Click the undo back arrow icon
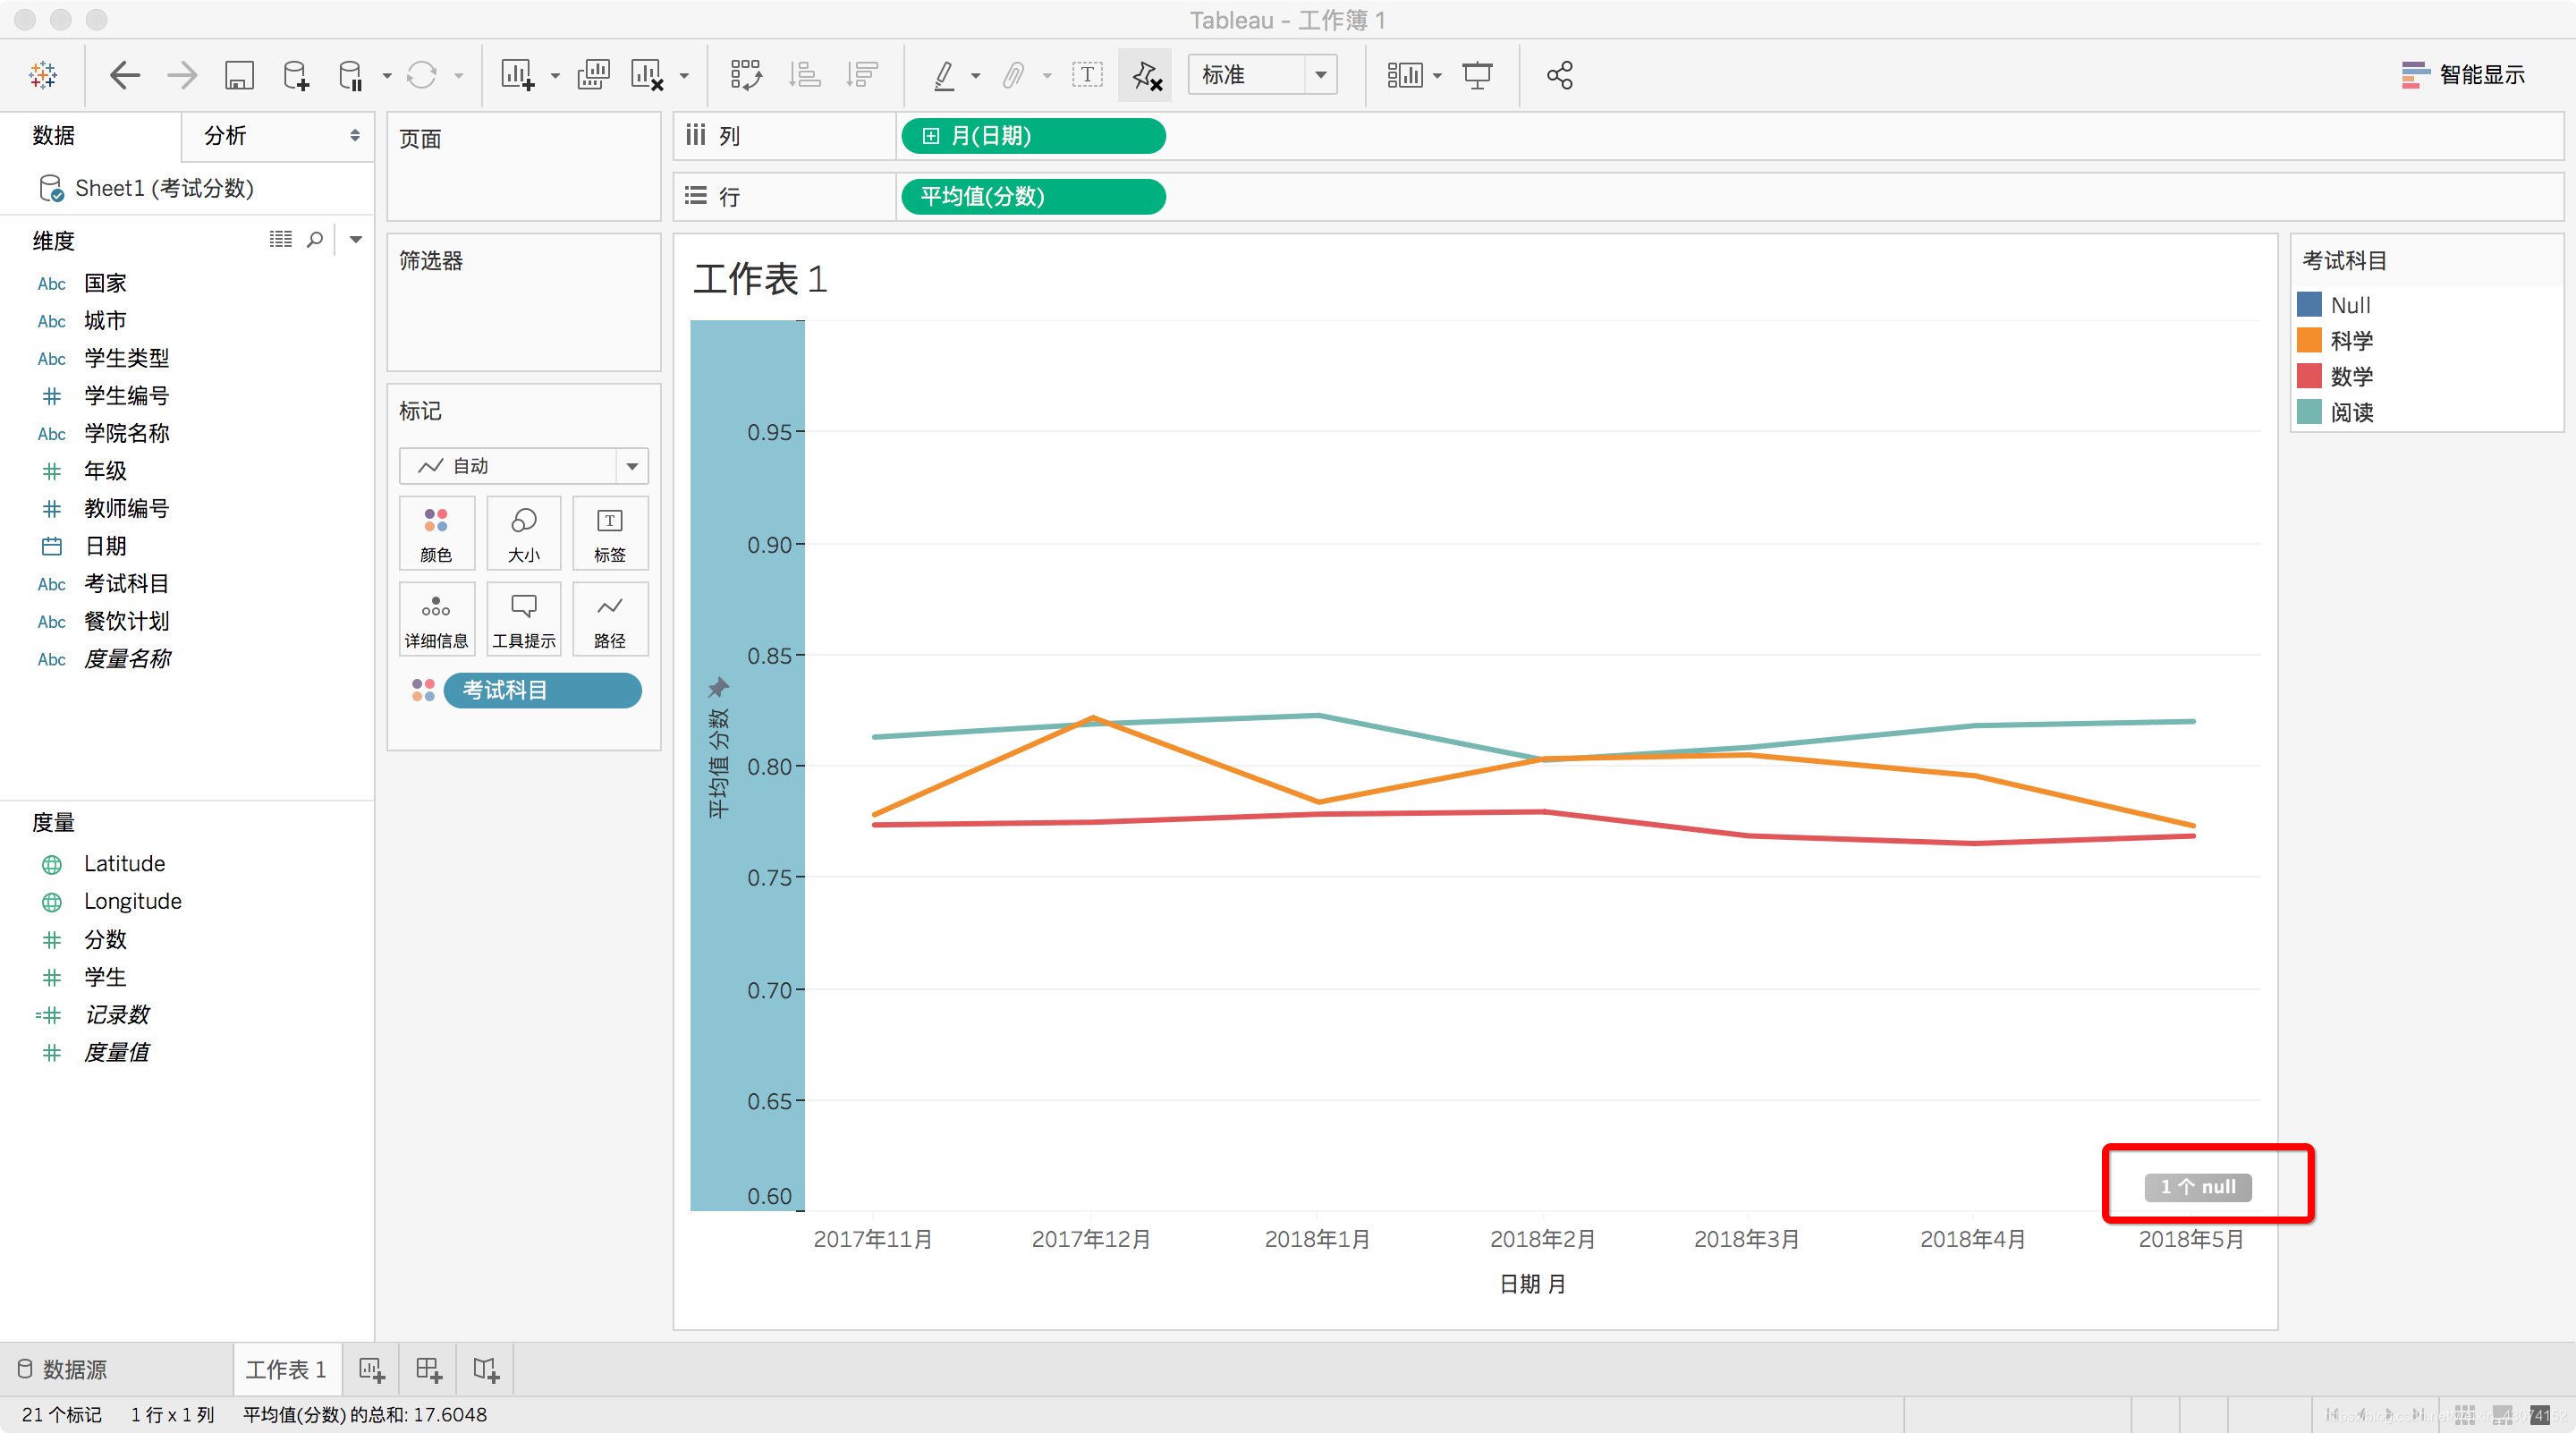2576x1433 pixels. click(124, 75)
